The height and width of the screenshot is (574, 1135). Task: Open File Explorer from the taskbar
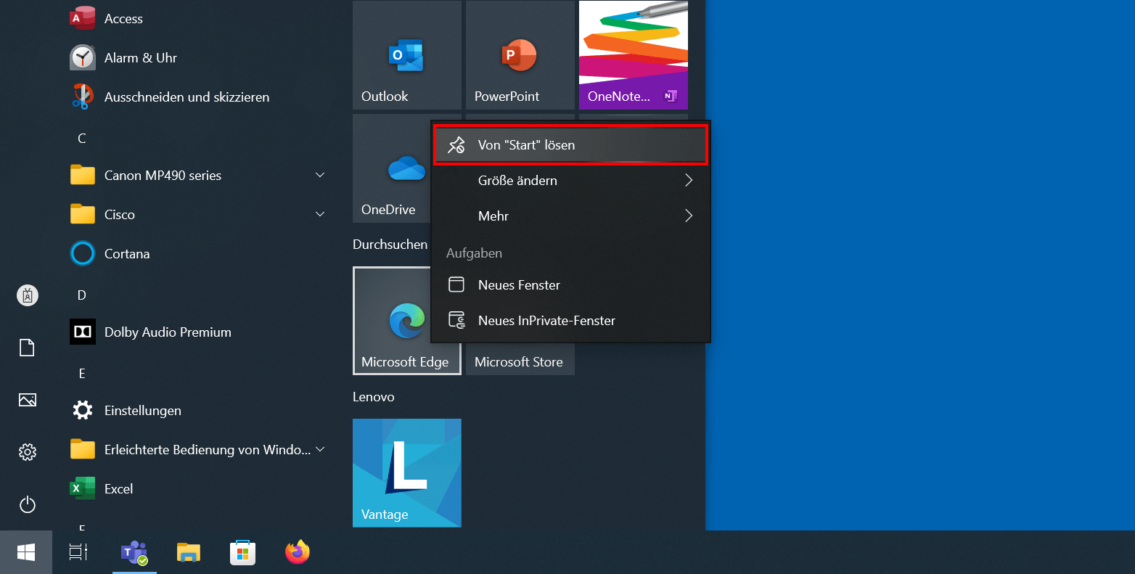coord(189,552)
